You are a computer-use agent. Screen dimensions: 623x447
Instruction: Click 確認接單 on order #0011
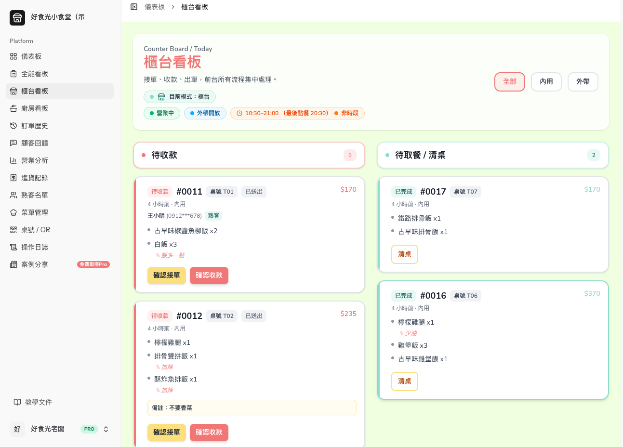click(x=167, y=276)
